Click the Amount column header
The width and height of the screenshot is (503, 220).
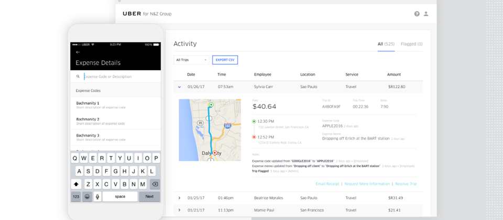point(394,74)
